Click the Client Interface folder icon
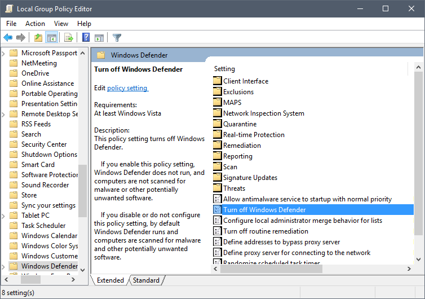The image size is (425, 299). coord(218,81)
